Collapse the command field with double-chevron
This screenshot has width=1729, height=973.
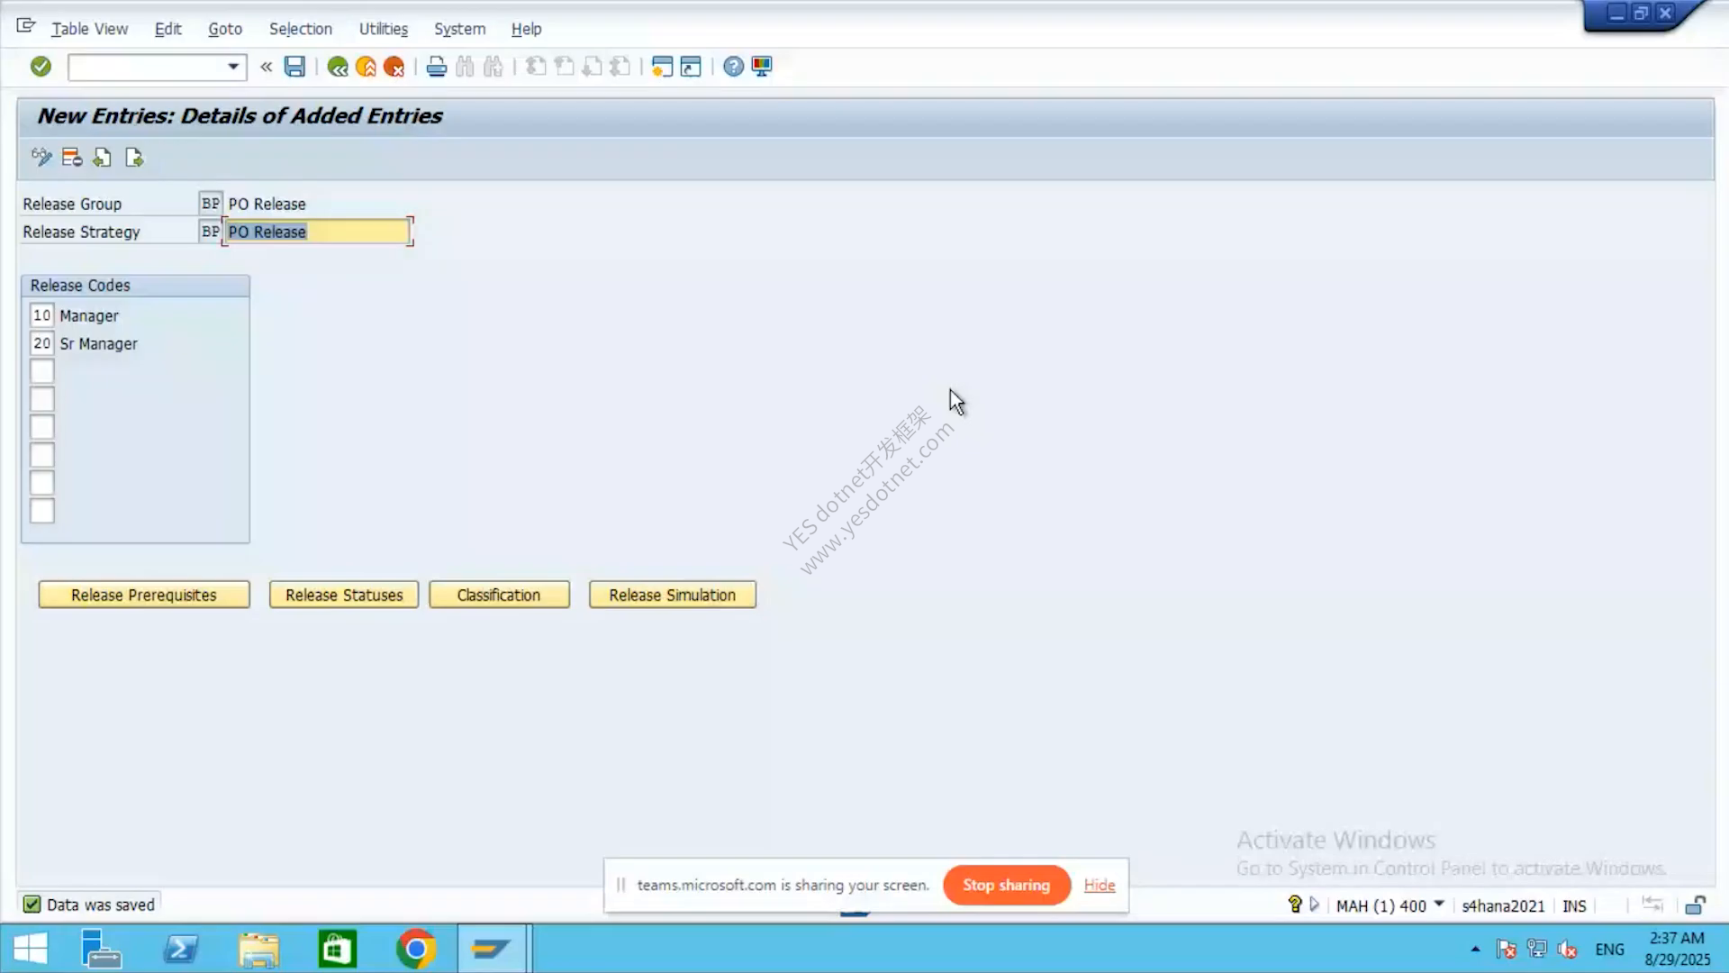click(x=266, y=67)
